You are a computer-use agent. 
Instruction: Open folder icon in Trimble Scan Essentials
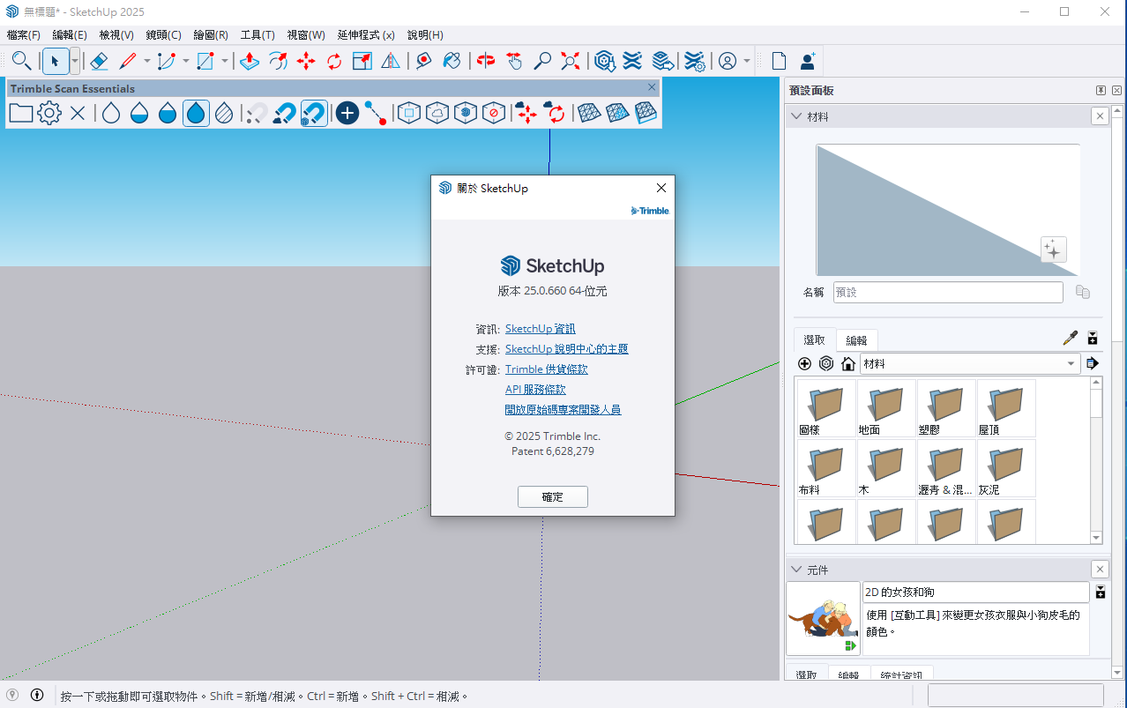pyautogui.click(x=21, y=113)
